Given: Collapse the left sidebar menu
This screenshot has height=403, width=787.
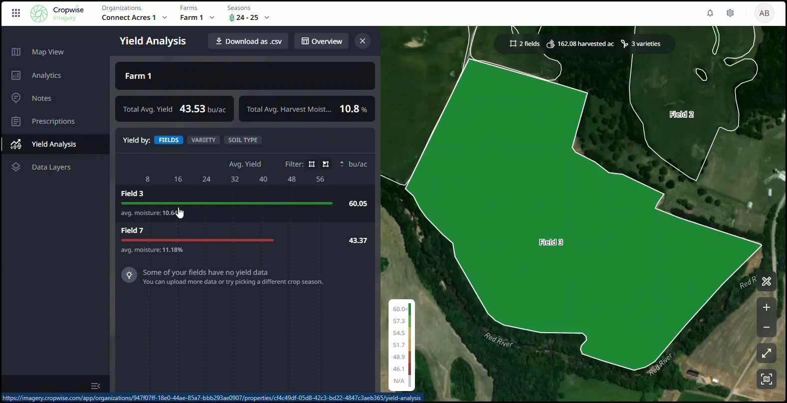Looking at the screenshot, I should point(96,386).
